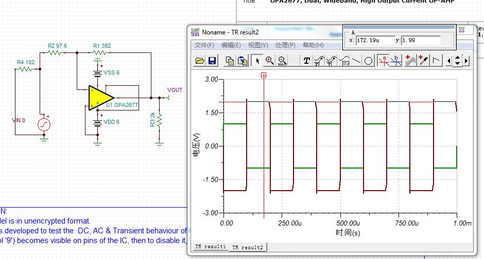This screenshot has width=484, height=259.
Task: Select the R1 392 resistor label
Action: click(102, 46)
